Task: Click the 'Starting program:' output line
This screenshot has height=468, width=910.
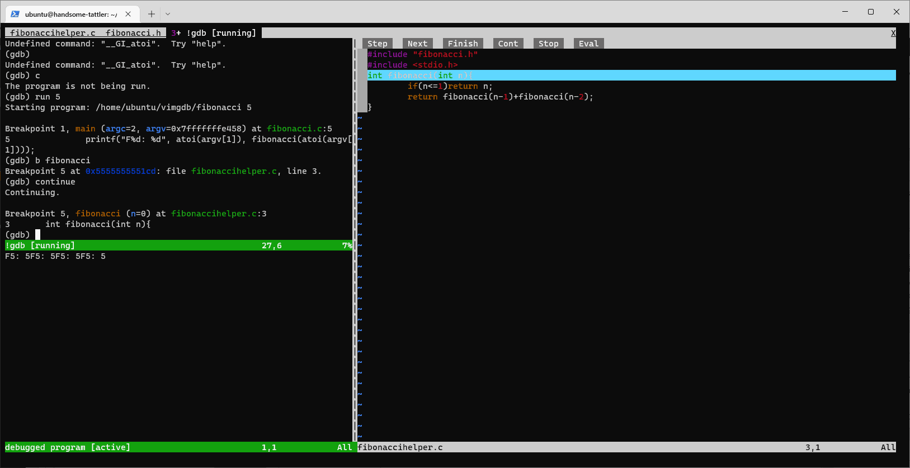Action: click(128, 107)
